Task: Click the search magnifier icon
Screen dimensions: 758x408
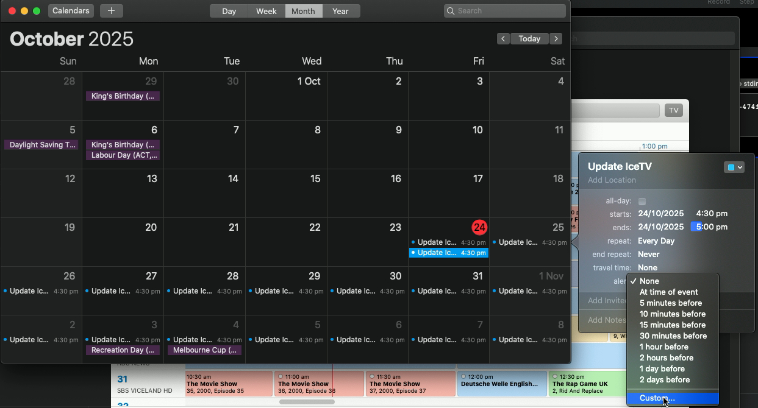Action: pos(451,11)
